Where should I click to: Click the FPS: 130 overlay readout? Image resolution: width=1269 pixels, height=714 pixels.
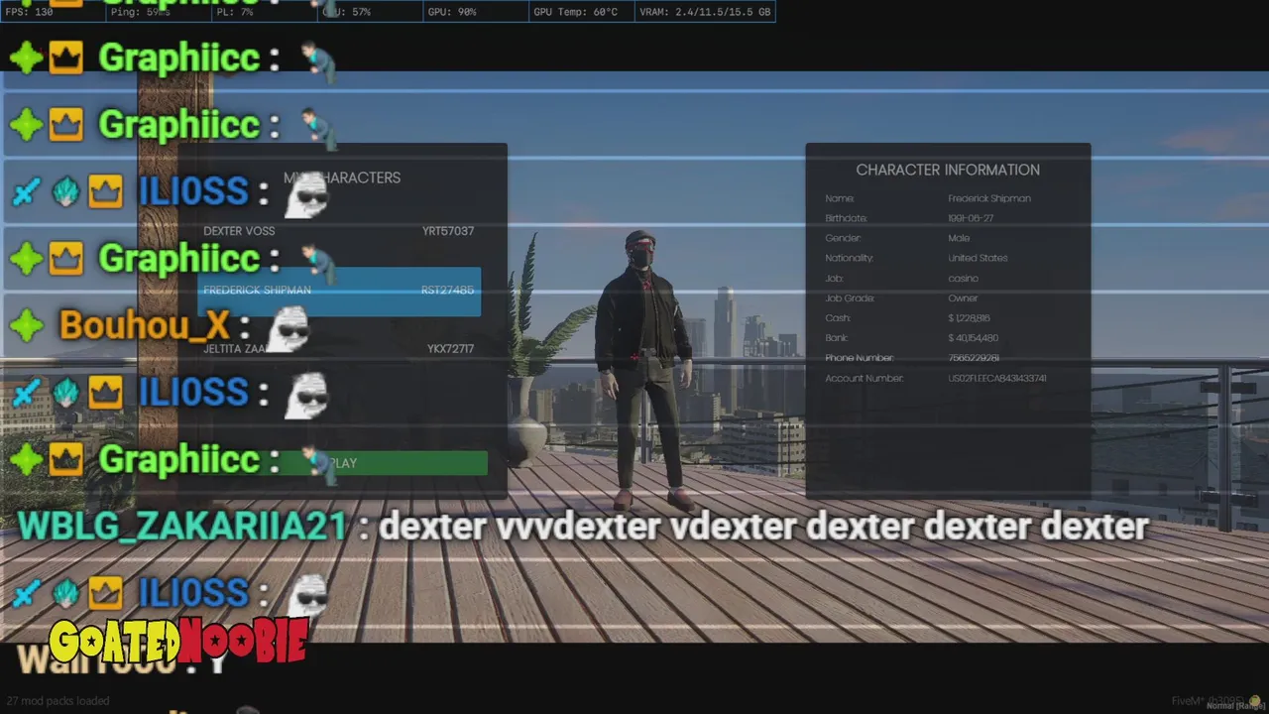(x=30, y=12)
